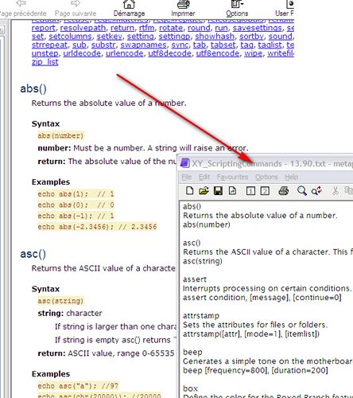353x398 pixels.
Task: Open the Edit menu in metapad
Action: (x=204, y=177)
